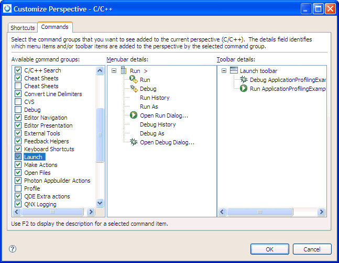The image size is (339, 263).
Task: Check the Profile command group checkbox
Action: click(18, 188)
